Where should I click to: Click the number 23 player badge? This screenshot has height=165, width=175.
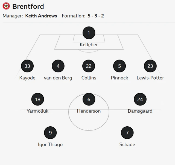pos(150,66)
